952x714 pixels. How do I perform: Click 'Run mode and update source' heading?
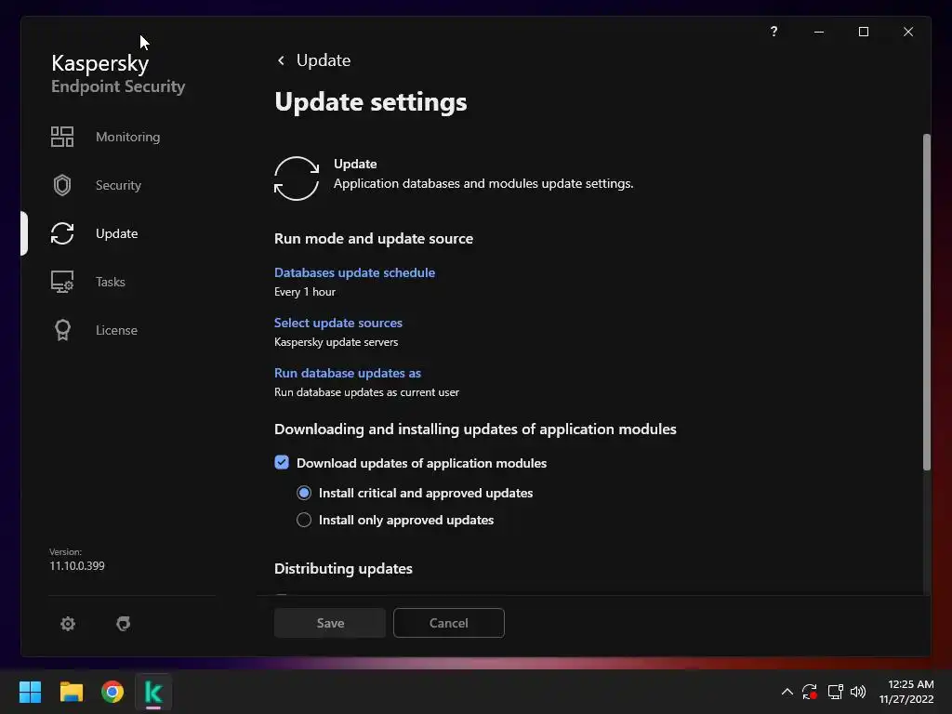pos(374,239)
